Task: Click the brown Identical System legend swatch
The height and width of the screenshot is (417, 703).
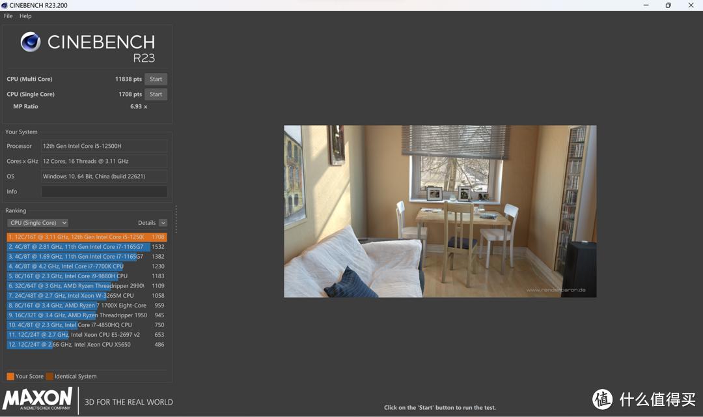Action: (x=49, y=376)
